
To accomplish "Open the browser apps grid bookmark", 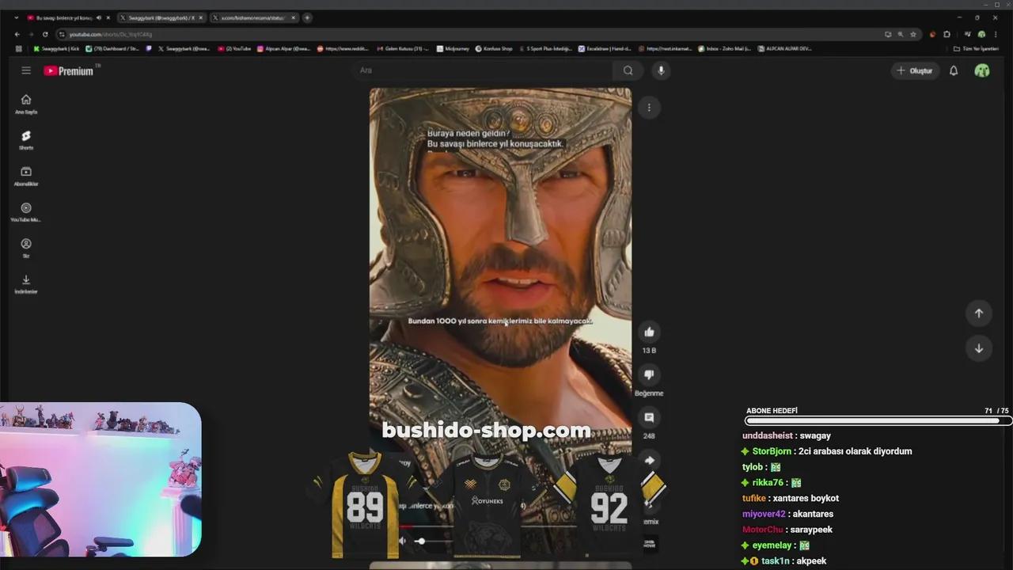I will pos(18,48).
